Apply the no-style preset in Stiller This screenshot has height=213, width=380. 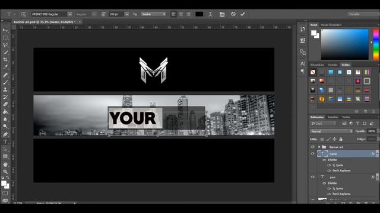(x=313, y=72)
